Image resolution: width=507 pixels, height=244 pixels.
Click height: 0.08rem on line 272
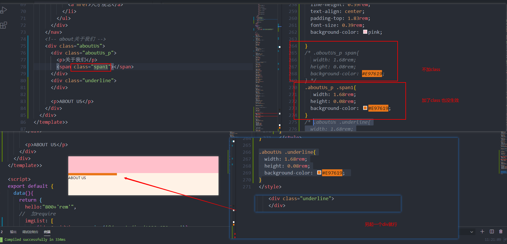point(333,102)
